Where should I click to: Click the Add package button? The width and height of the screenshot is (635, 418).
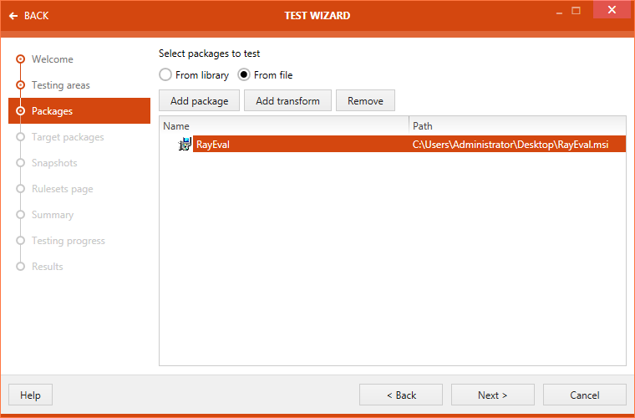click(x=199, y=100)
